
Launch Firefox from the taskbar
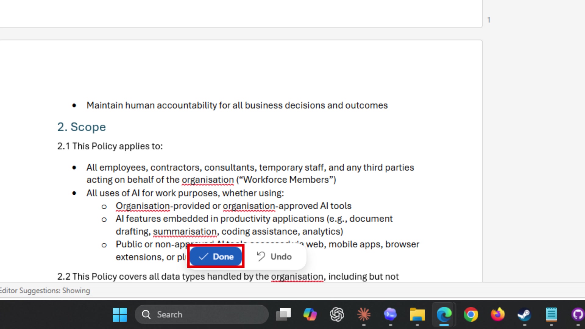[498, 314]
